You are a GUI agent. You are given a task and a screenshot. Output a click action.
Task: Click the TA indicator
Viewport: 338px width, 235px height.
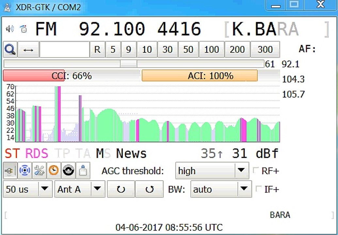pyautogui.click(x=83, y=153)
